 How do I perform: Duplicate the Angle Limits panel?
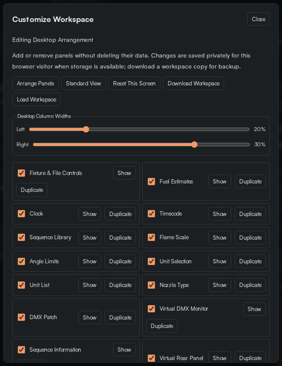tap(120, 261)
